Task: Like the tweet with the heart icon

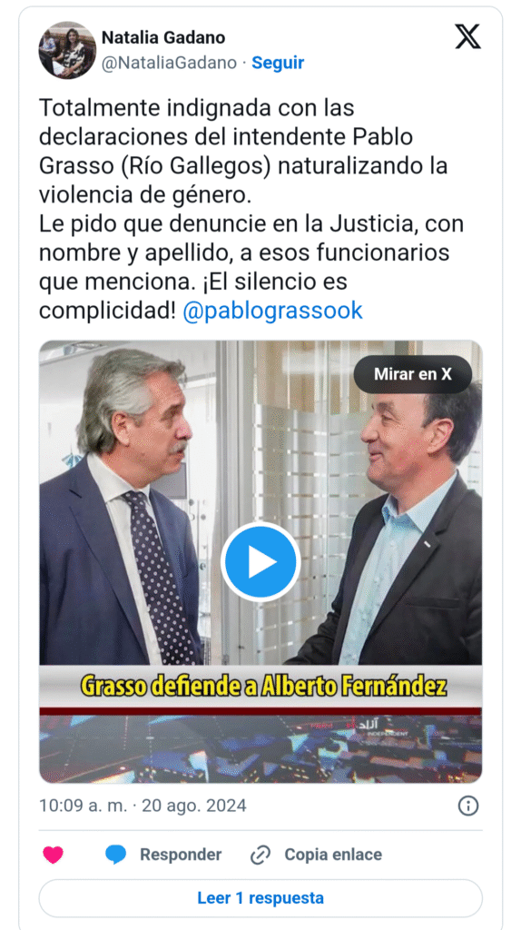Action: click(x=54, y=855)
